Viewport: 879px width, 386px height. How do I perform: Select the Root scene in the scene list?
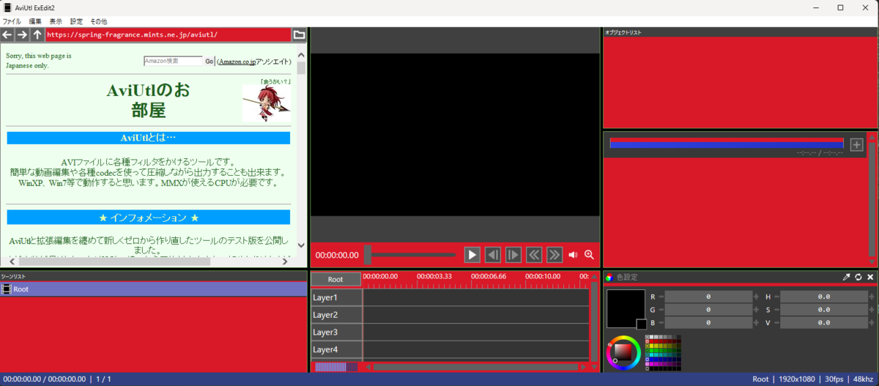(x=154, y=289)
